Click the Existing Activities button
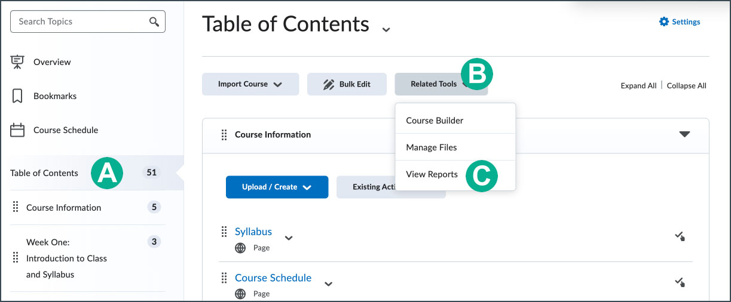Viewport: 731px width, 302px height. [391, 187]
